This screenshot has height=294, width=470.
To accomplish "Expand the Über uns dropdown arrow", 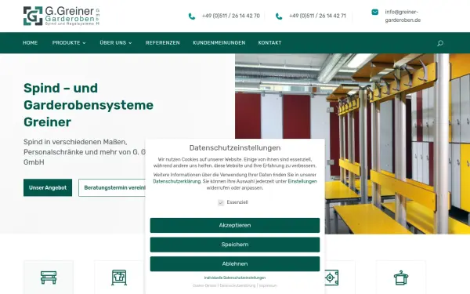I will (130, 43).
